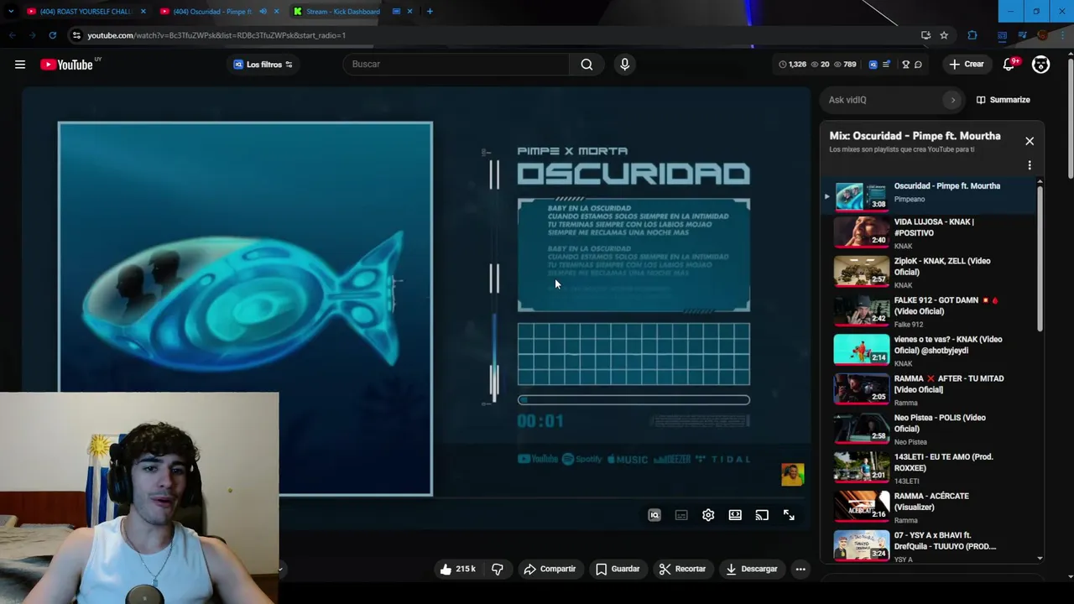The width and height of the screenshot is (1074, 604).
Task: Click the channel watermark in video corner
Action: tap(792, 475)
